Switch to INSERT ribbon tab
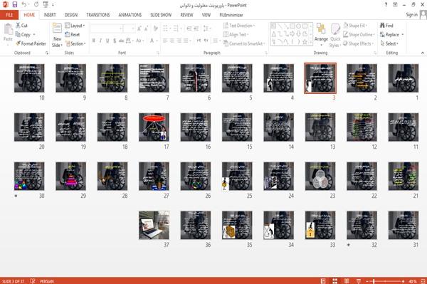 tap(50, 15)
